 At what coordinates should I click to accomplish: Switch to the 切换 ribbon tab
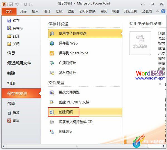[x=59, y=11]
